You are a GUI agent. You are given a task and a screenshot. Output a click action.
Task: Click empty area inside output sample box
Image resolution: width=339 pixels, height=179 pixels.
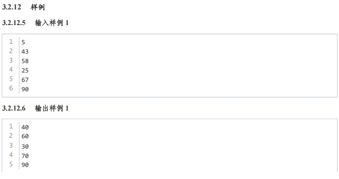click(x=184, y=146)
